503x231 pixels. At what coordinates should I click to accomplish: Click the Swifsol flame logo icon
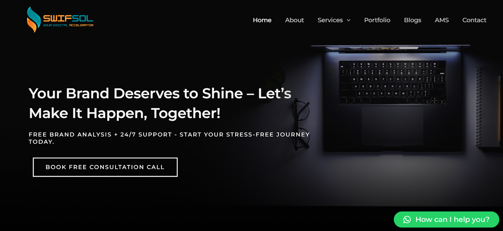pos(34,19)
